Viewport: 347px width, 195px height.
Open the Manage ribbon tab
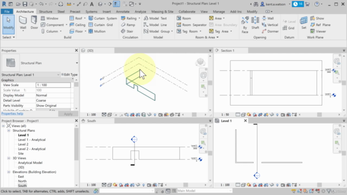[219, 11]
